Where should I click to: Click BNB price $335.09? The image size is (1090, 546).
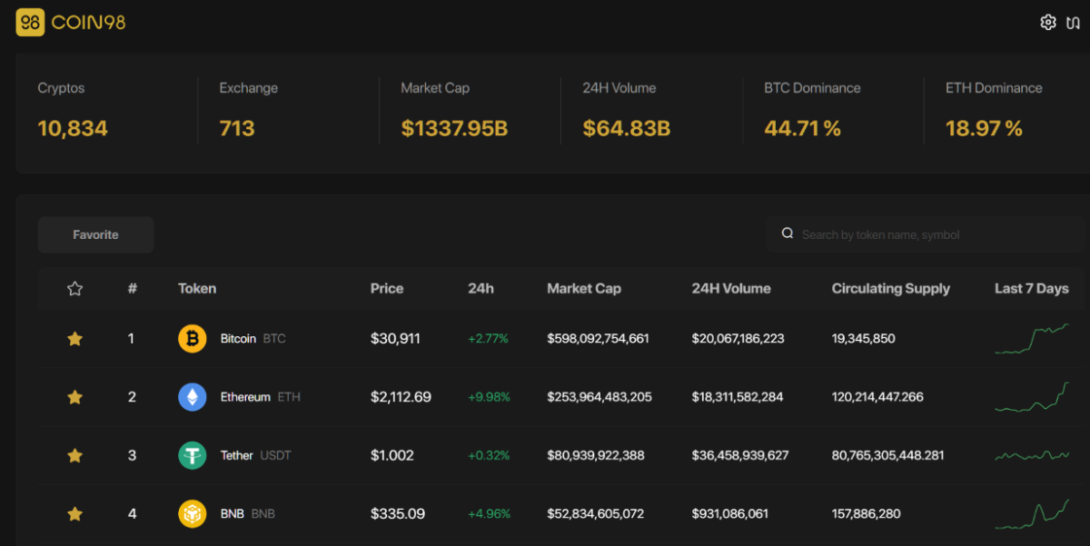pos(398,514)
